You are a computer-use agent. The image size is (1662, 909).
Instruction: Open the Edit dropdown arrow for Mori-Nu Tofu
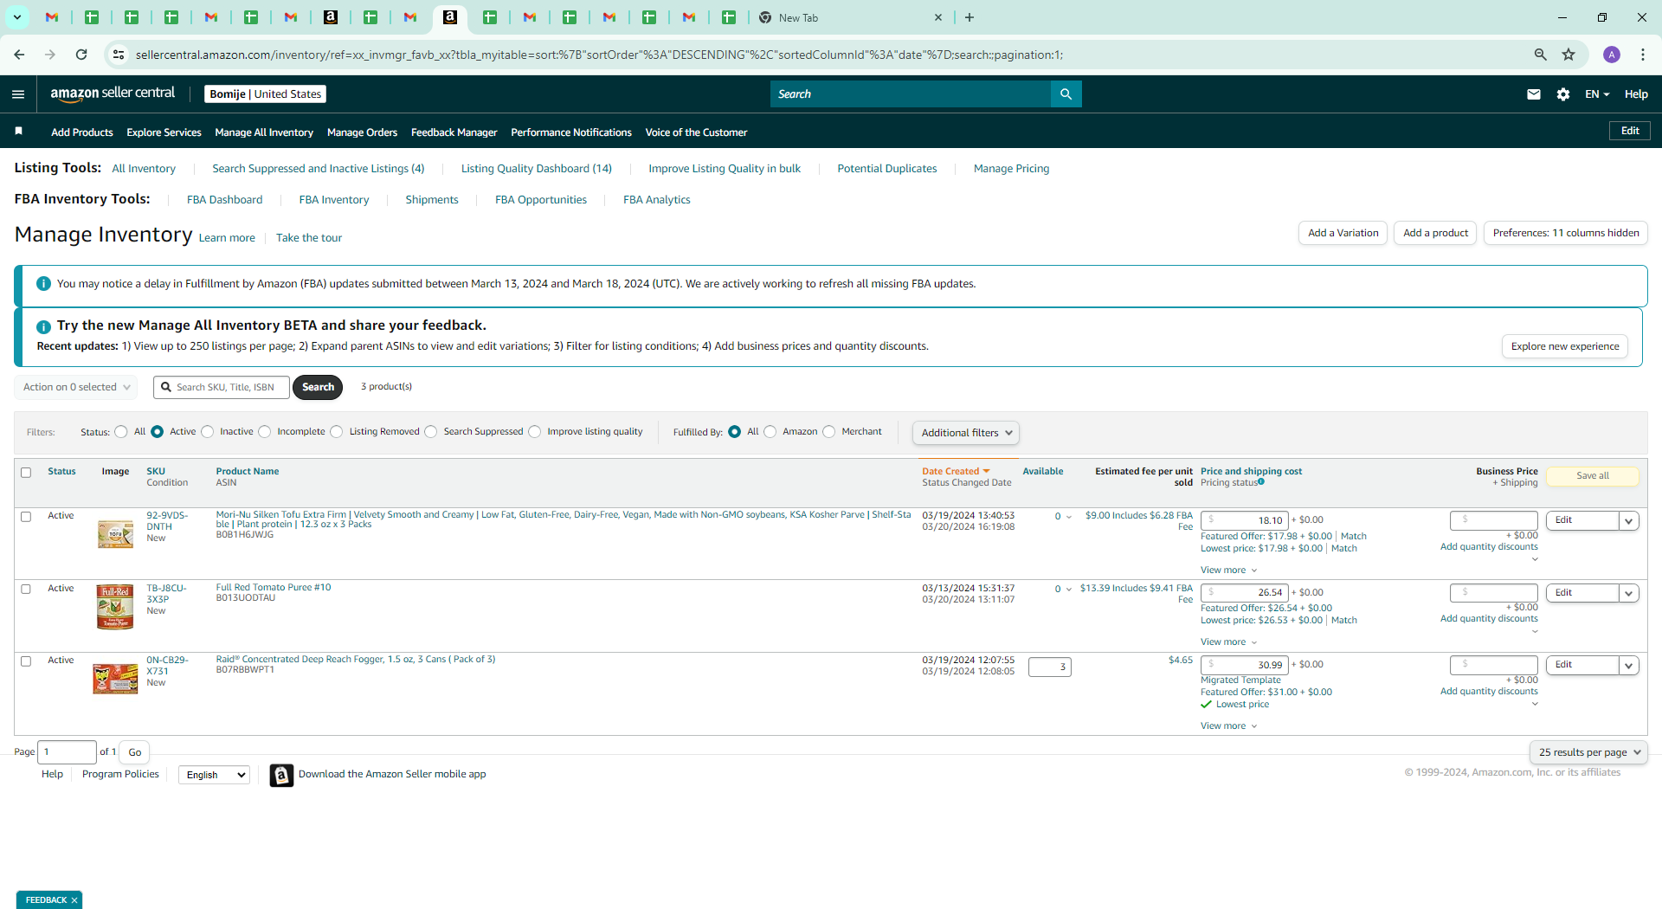coord(1629,521)
